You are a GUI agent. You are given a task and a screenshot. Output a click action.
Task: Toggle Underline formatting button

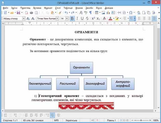point(82,18)
